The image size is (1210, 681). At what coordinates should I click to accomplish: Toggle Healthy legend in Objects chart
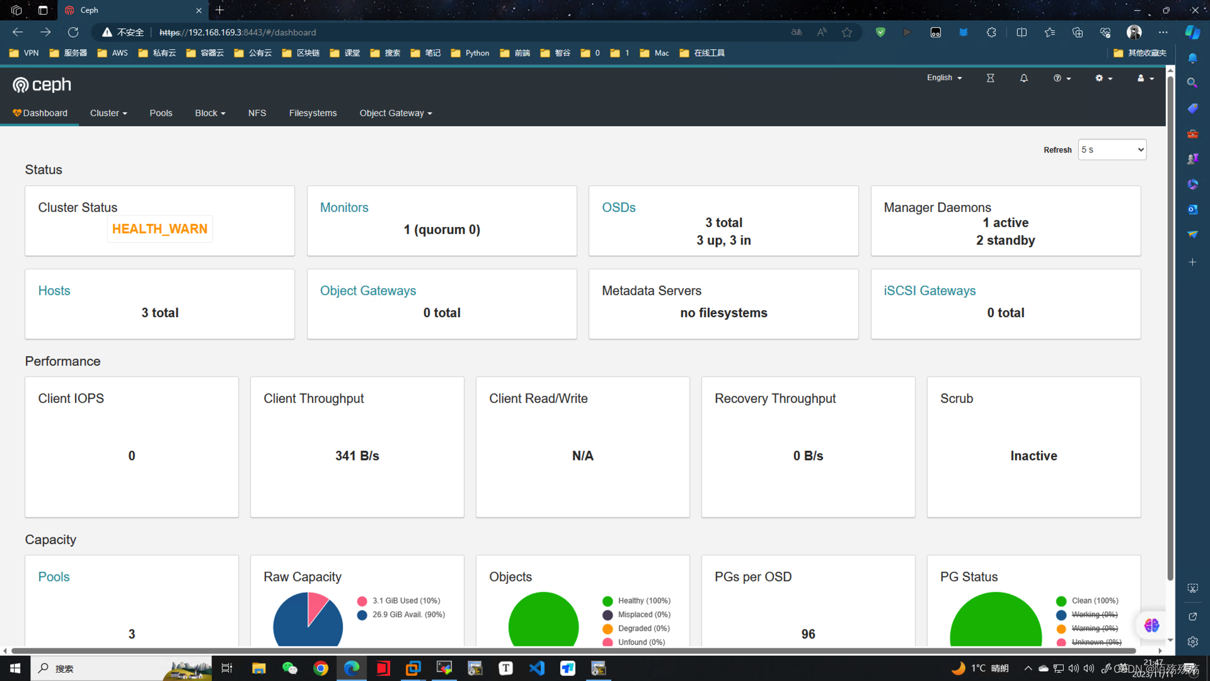[643, 601]
